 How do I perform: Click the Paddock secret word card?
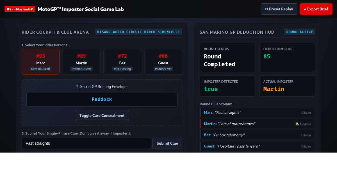tap(102, 99)
